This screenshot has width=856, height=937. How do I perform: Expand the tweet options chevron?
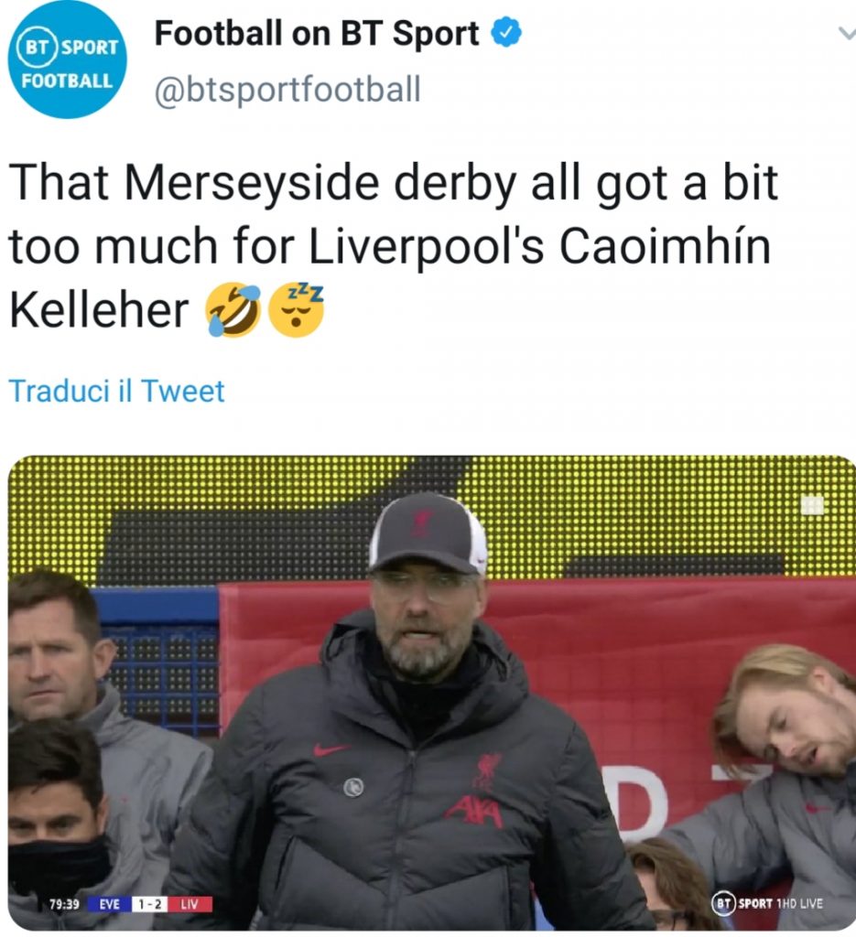point(842,33)
